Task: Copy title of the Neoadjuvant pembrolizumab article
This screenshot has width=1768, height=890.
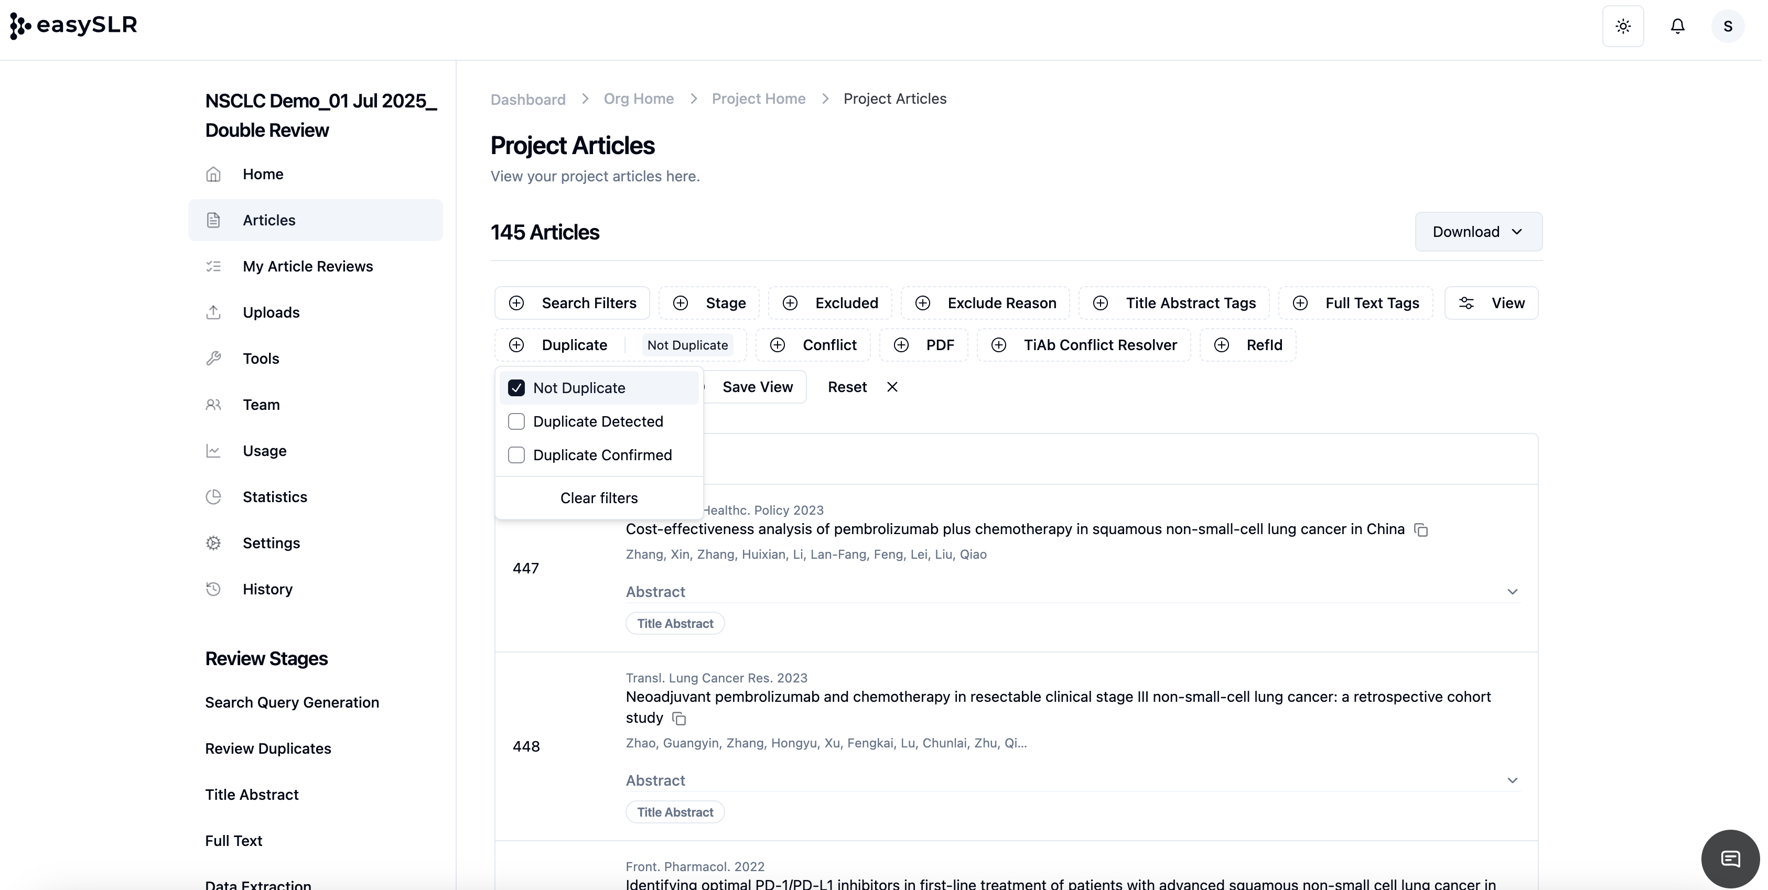Action: [x=679, y=719]
